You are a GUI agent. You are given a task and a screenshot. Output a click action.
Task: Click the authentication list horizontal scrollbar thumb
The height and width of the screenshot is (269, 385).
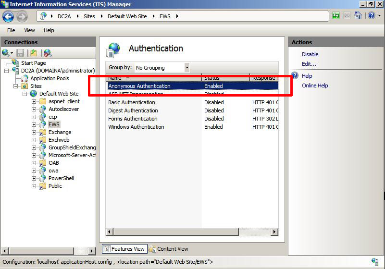[x=176, y=232]
